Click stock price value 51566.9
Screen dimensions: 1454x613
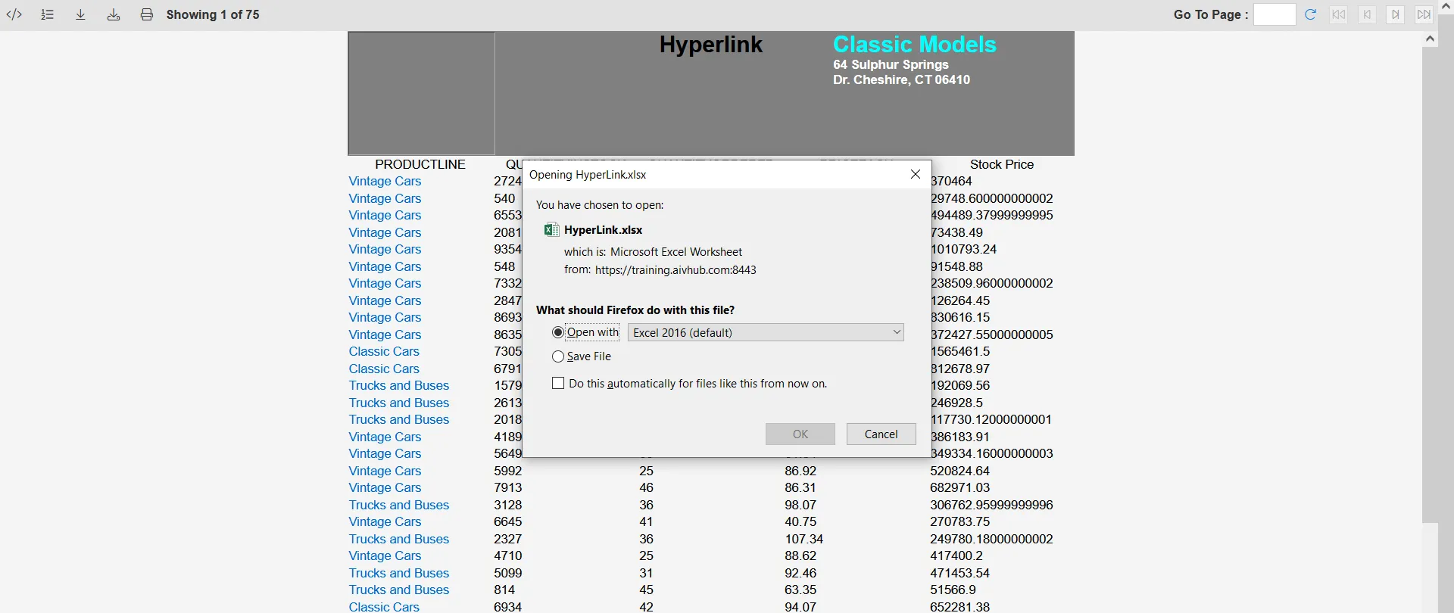pos(953,590)
